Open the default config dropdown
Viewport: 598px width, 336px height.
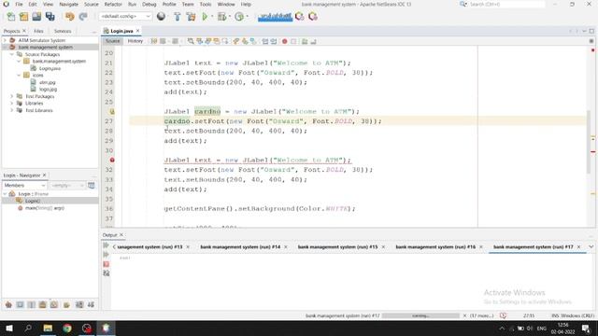pyautogui.click(x=125, y=17)
